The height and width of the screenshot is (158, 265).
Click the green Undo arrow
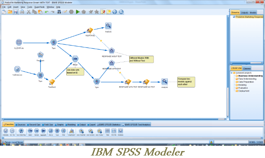47,12
